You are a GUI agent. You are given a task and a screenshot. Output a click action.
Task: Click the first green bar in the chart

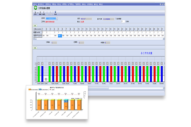(39, 74)
